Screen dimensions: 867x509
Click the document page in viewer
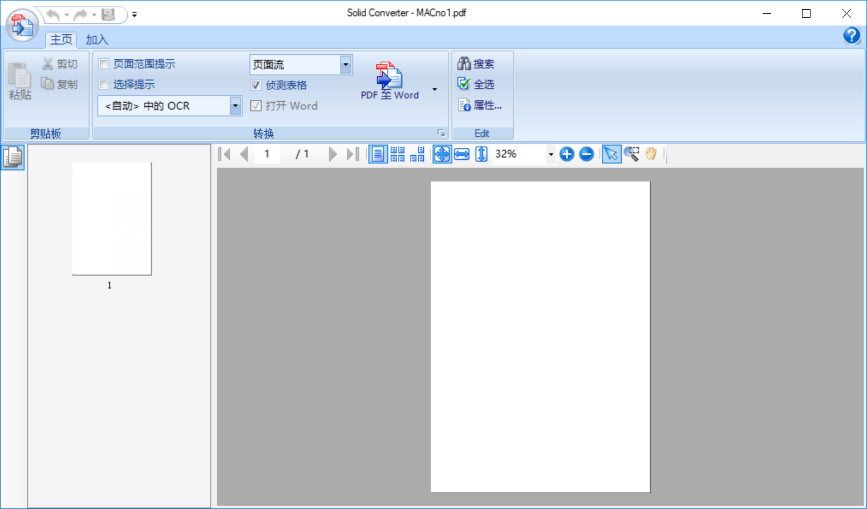point(540,337)
